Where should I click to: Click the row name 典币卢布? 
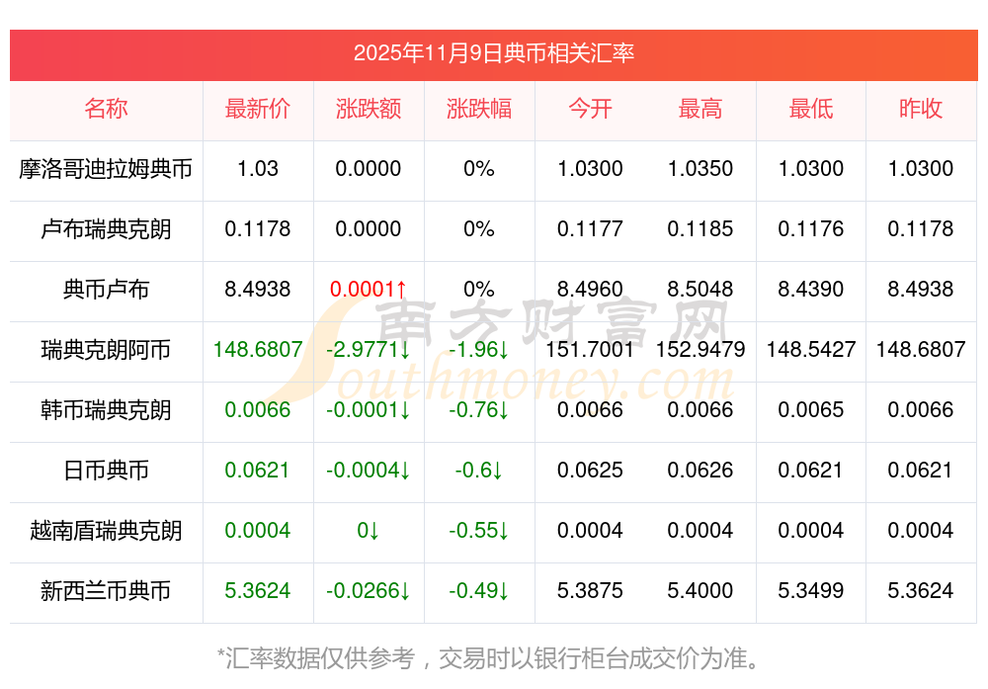point(106,290)
